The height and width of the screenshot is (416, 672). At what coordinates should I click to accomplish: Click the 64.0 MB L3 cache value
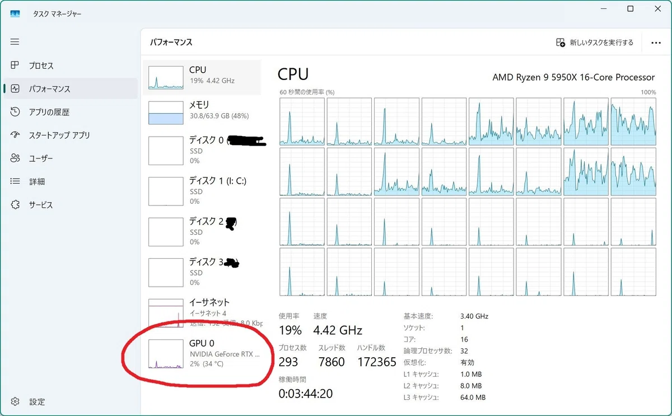[x=473, y=398]
